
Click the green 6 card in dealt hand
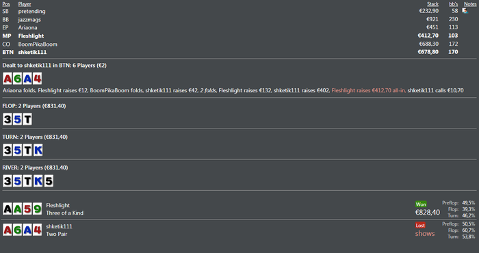pyautogui.click(x=17, y=79)
